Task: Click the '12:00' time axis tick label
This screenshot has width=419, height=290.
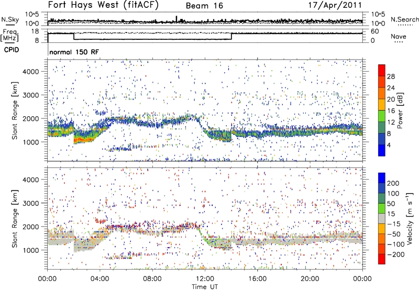Action: point(205,279)
